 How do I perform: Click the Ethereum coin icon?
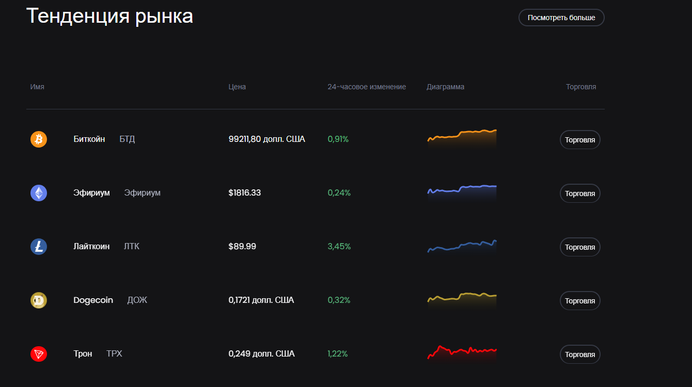pyautogui.click(x=39, y=193)
